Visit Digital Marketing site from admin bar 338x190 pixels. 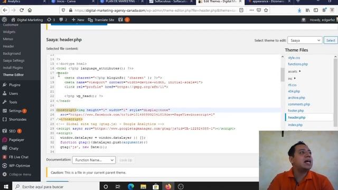tap(27, 20)
